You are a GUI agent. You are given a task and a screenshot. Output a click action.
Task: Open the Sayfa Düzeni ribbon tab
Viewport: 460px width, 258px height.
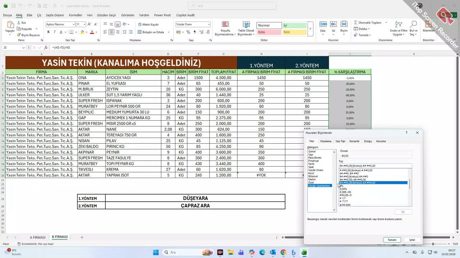pos(55,15)
